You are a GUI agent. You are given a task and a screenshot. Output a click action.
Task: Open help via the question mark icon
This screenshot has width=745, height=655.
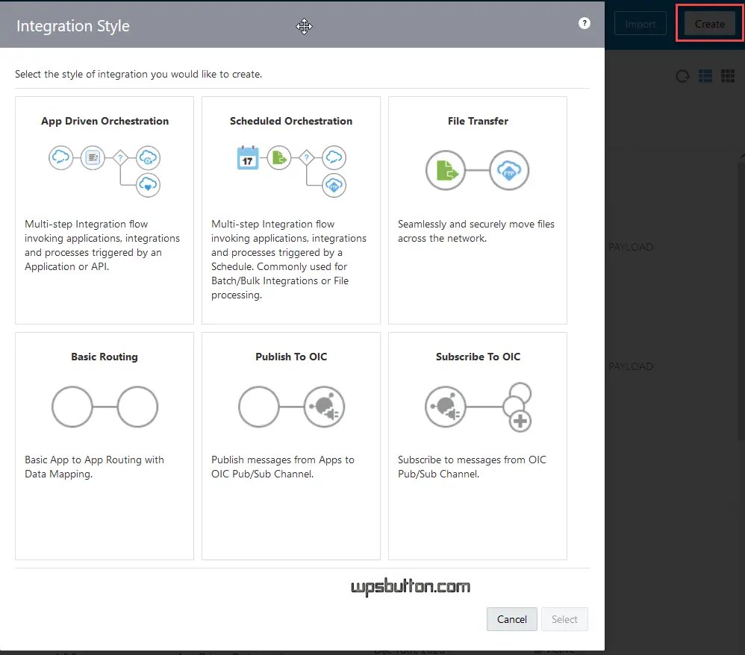tap(585, 23)
